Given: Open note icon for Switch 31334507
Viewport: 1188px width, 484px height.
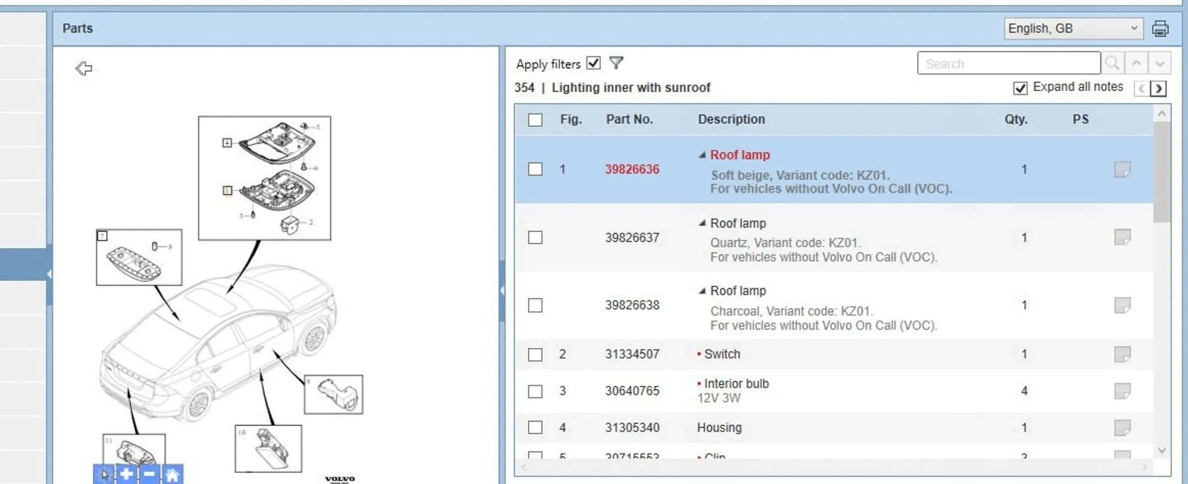Looking at the screenshot, I should coord(1122,354).
